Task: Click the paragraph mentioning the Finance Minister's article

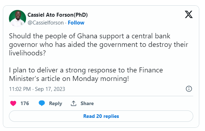Action: 86,75
